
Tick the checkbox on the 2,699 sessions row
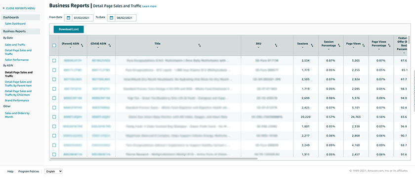click(54, 98)
